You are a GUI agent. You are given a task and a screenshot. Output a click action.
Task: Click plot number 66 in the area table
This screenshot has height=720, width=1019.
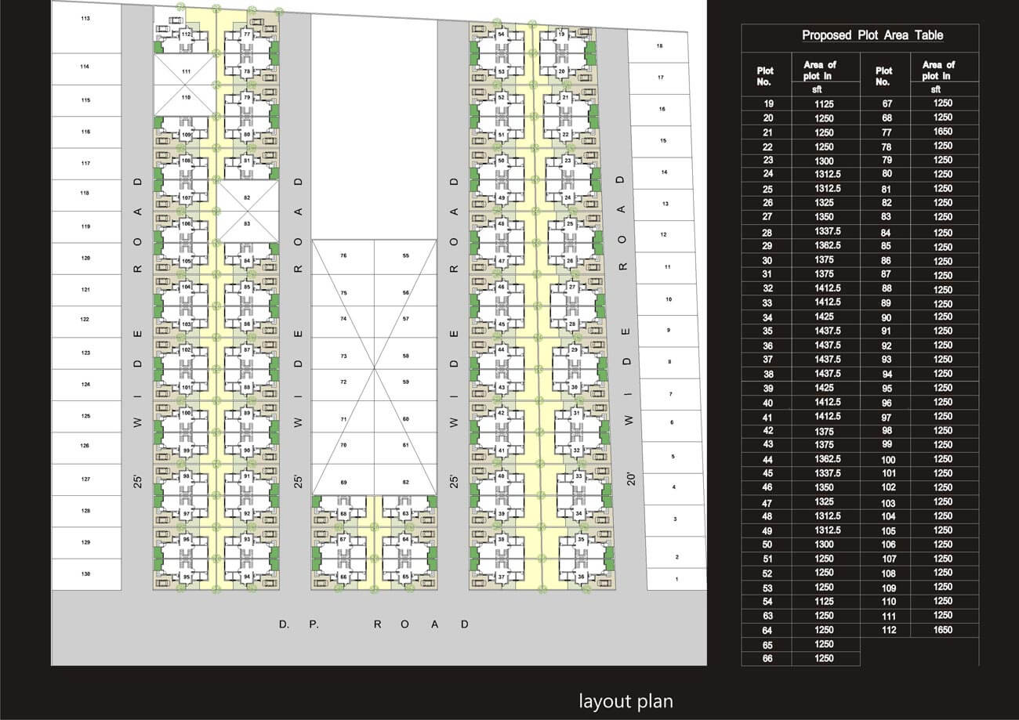click(x=767, y=659)
